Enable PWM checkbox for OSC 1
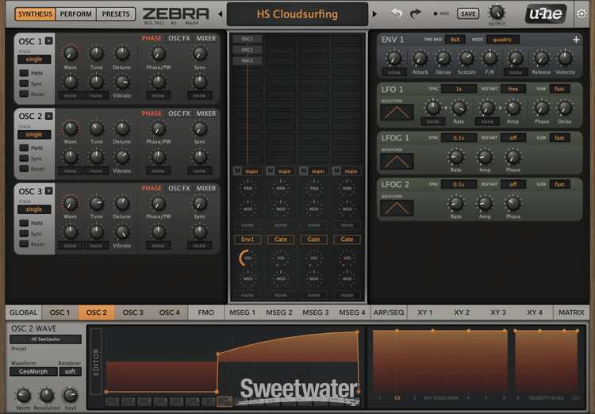This screenshot has height=414, width=595. tap(25, 73)
